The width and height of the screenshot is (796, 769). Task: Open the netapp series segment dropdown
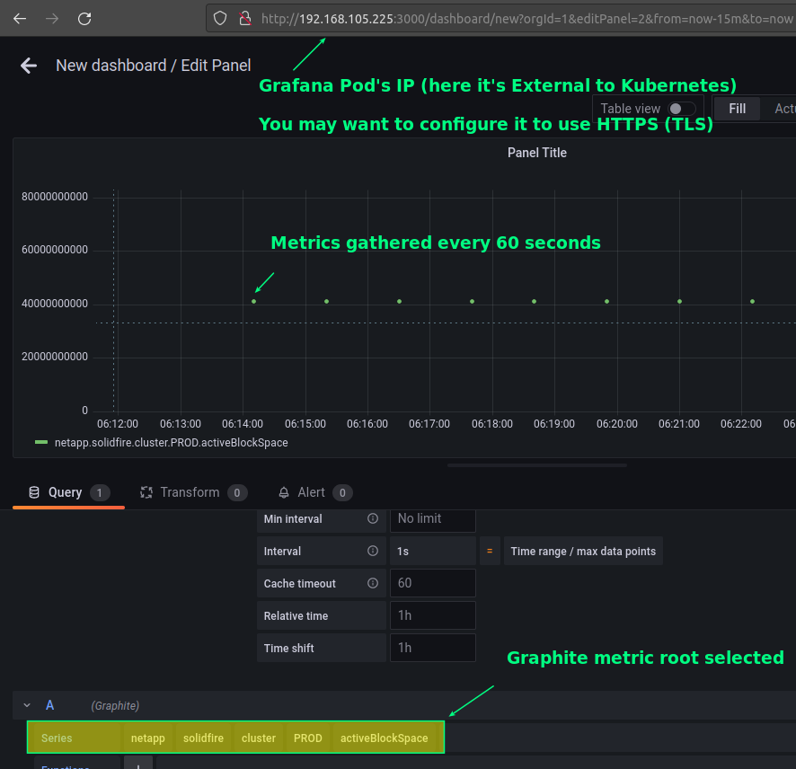147,738
